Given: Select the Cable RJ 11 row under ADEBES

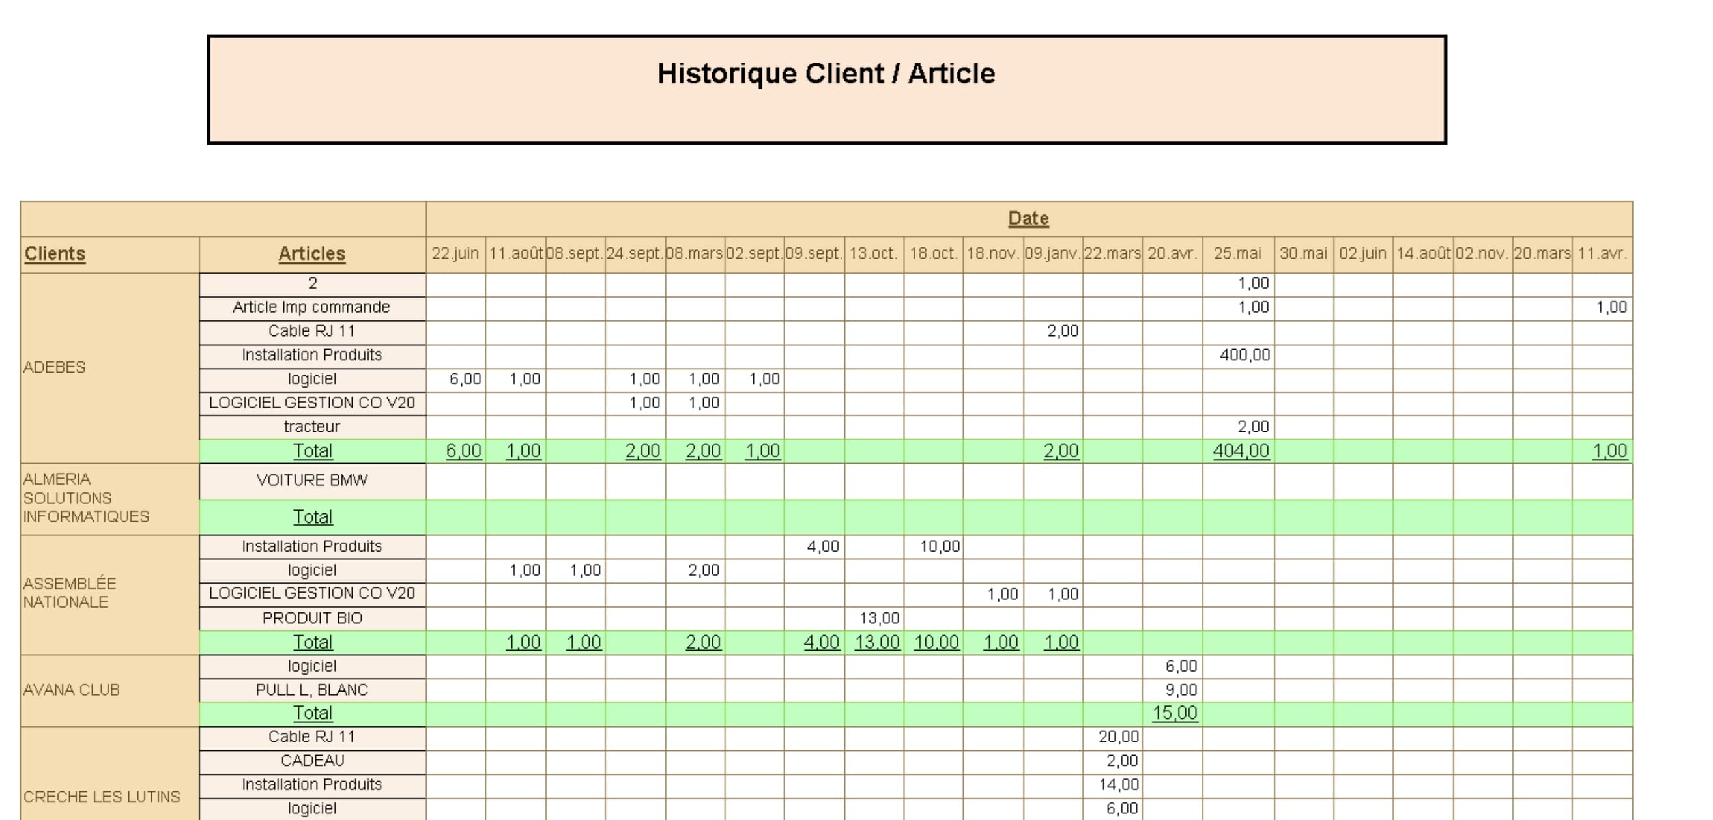Looking at the screenshot, I should 313,331.
